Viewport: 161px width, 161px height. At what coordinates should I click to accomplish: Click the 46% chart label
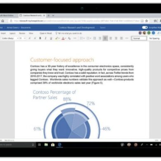tap(106, 129)
